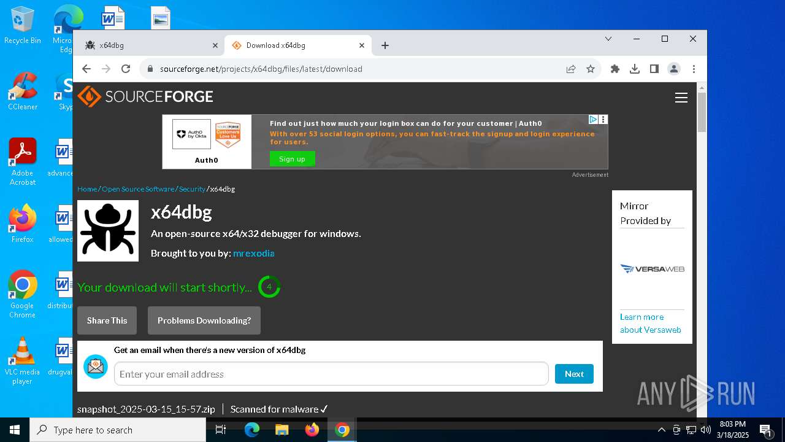
Task: Click the Share This button
Action: tap(107, 320)
